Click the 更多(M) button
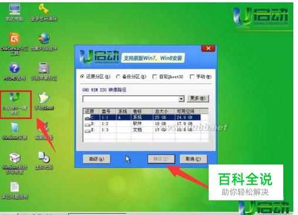Viewport: 298px width, 215px height. [198, 99]
